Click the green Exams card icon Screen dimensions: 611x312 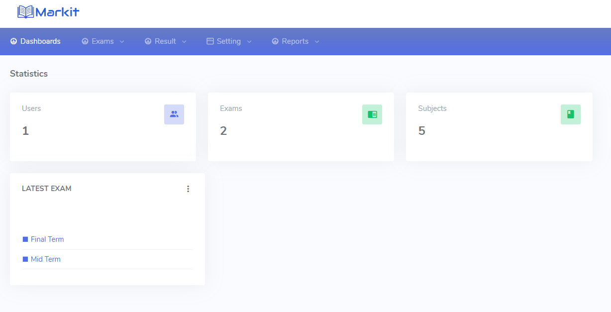(372, 114)
